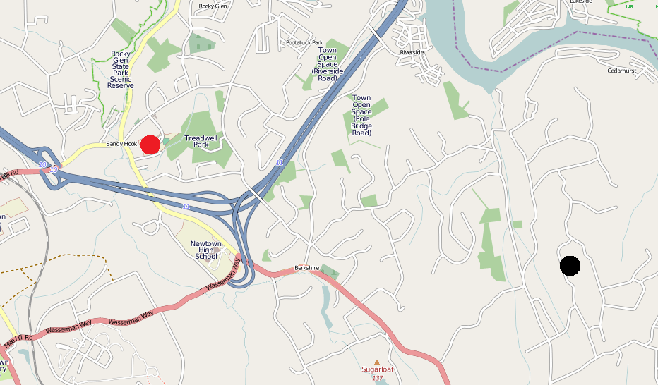Click the black circle marker on the map
This screenshot has width=658, height=385.
[x=570, y=266]
